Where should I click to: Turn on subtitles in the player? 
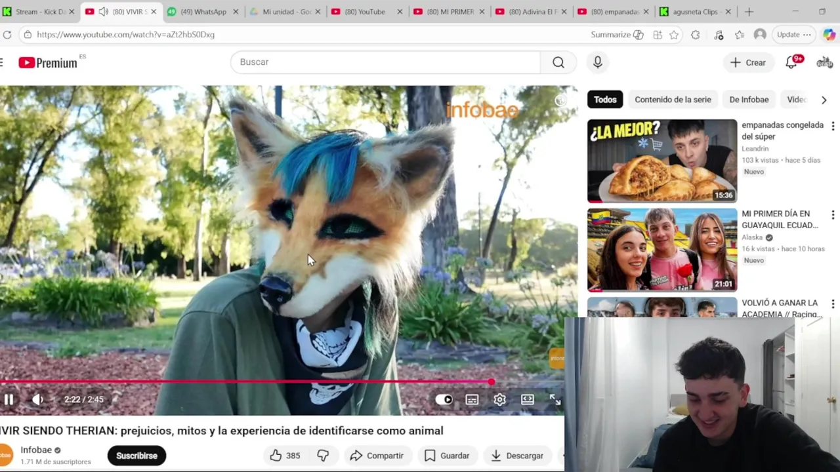coord(472,399)
